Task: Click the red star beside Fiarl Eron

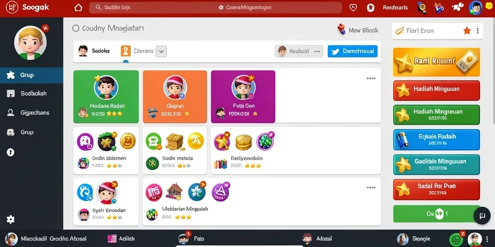Action: tap(467, 30)
